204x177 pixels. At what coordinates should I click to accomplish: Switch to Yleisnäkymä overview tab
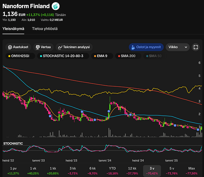pyautogui.click(x=13, y=29)
